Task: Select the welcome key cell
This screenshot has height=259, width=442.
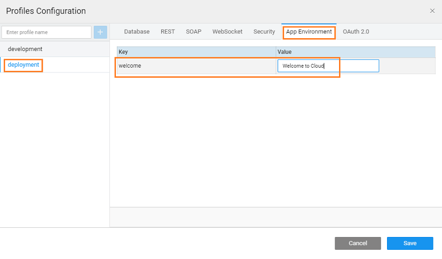Action: tap(196, 66)
